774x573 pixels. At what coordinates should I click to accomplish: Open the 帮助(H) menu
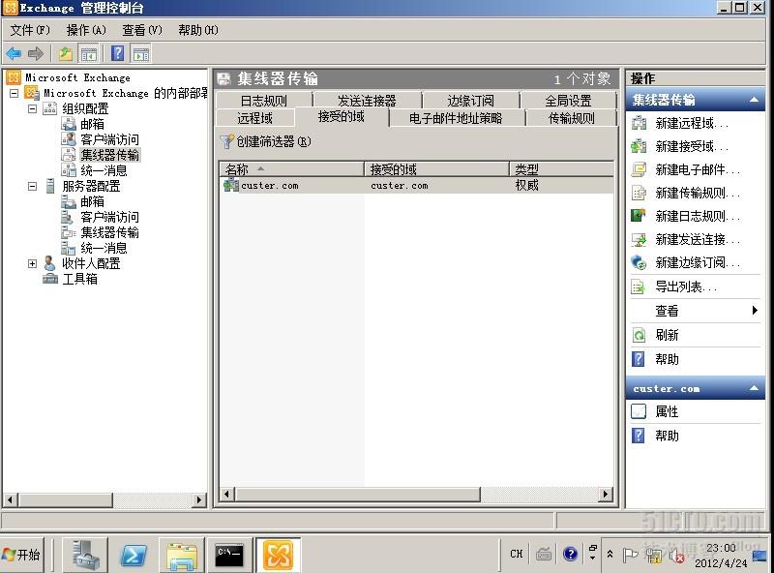[198, 30]
